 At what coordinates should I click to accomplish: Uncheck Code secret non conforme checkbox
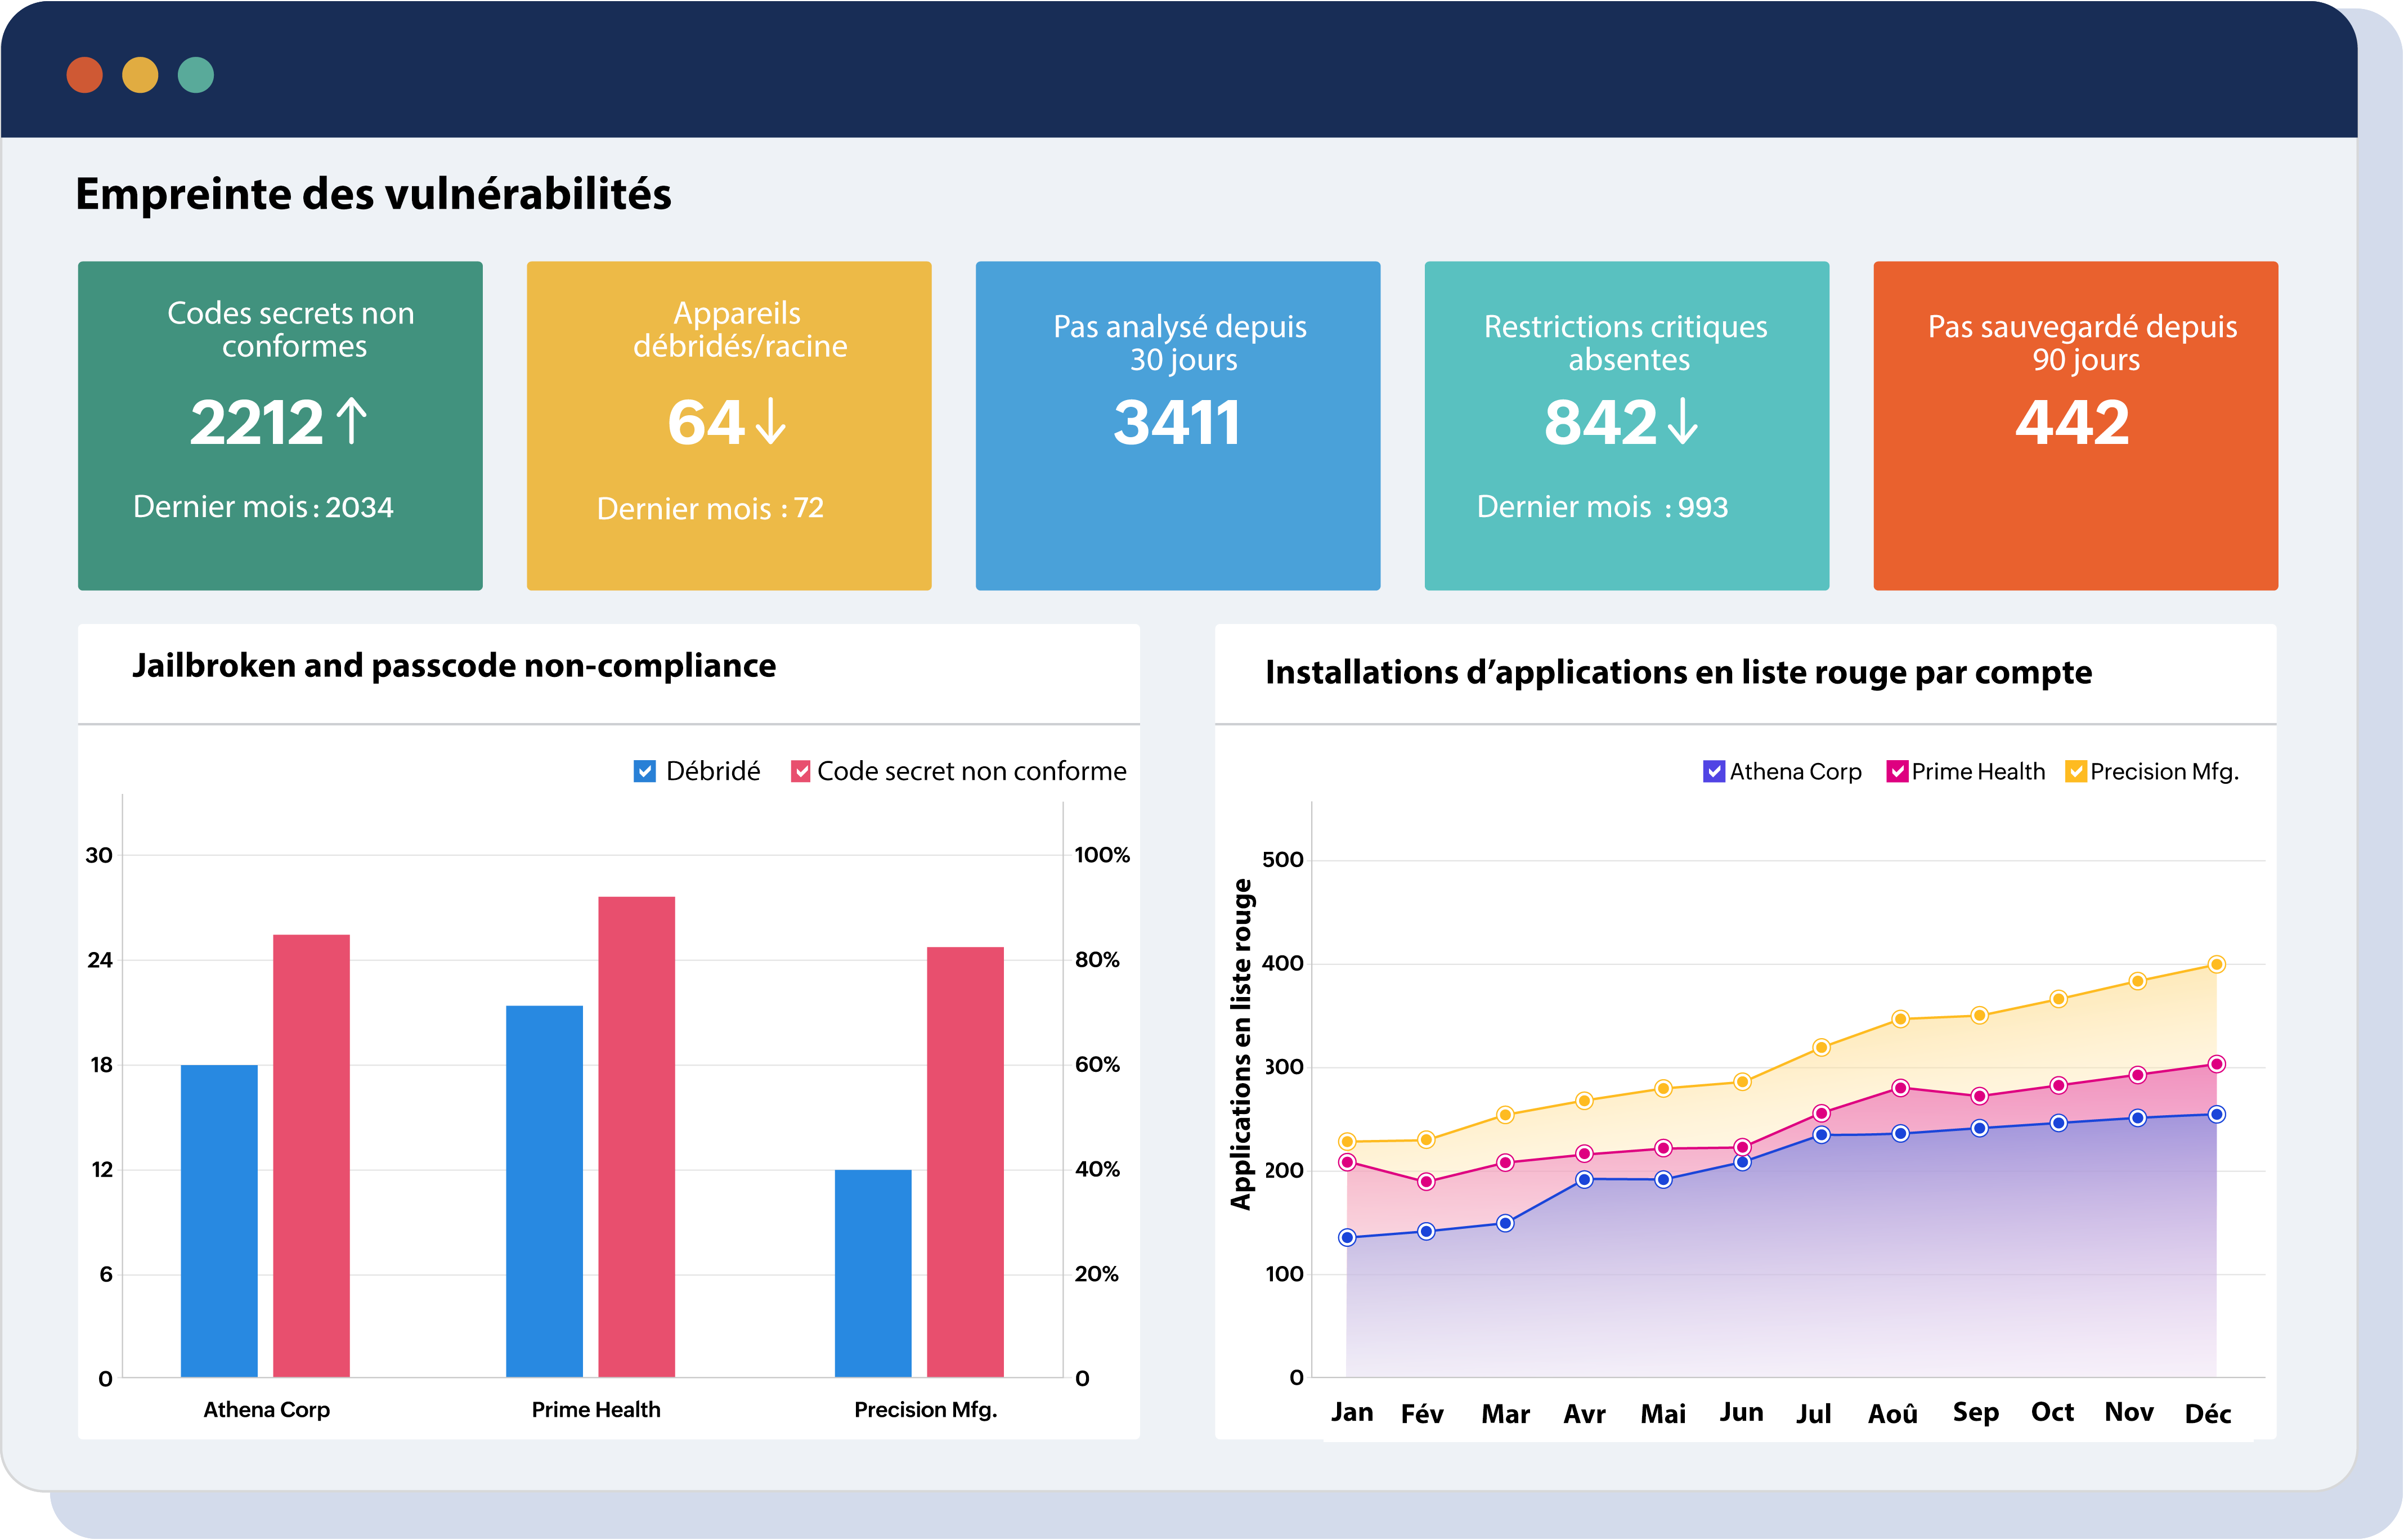[x=801, y=771]
